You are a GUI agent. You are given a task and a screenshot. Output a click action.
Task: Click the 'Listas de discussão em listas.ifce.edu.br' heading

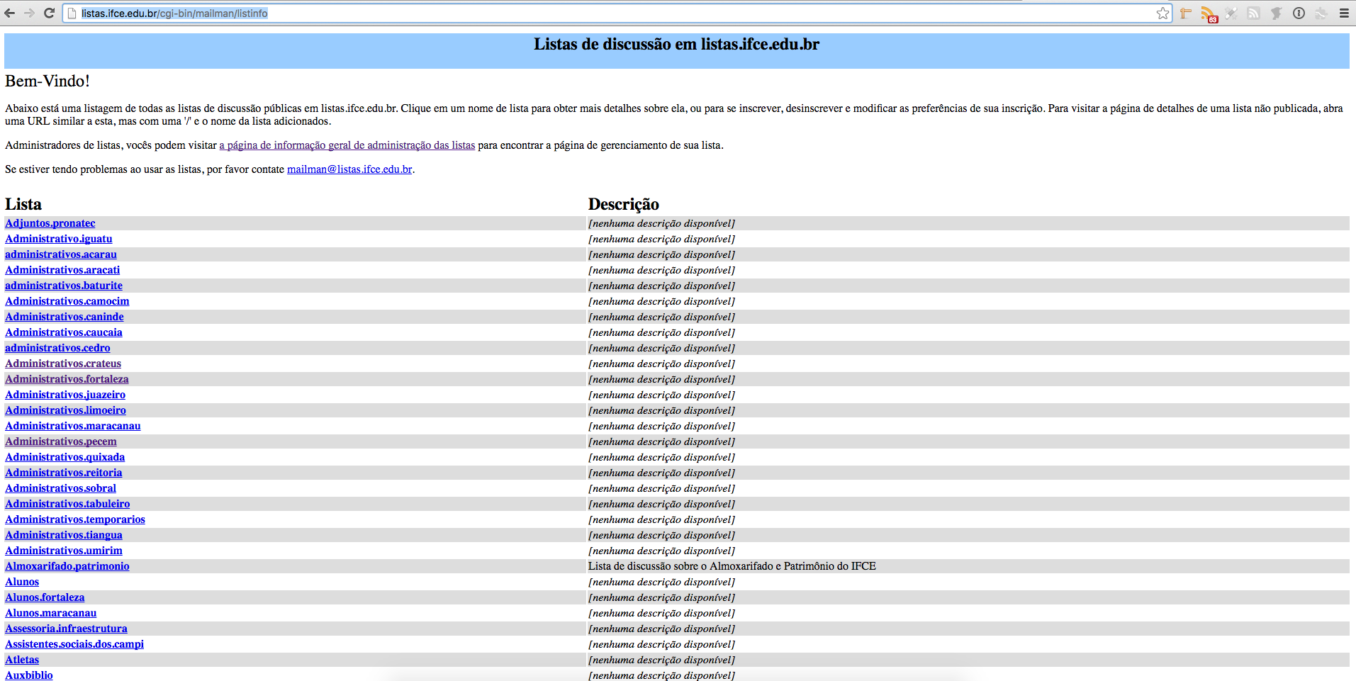coord(677,45)
